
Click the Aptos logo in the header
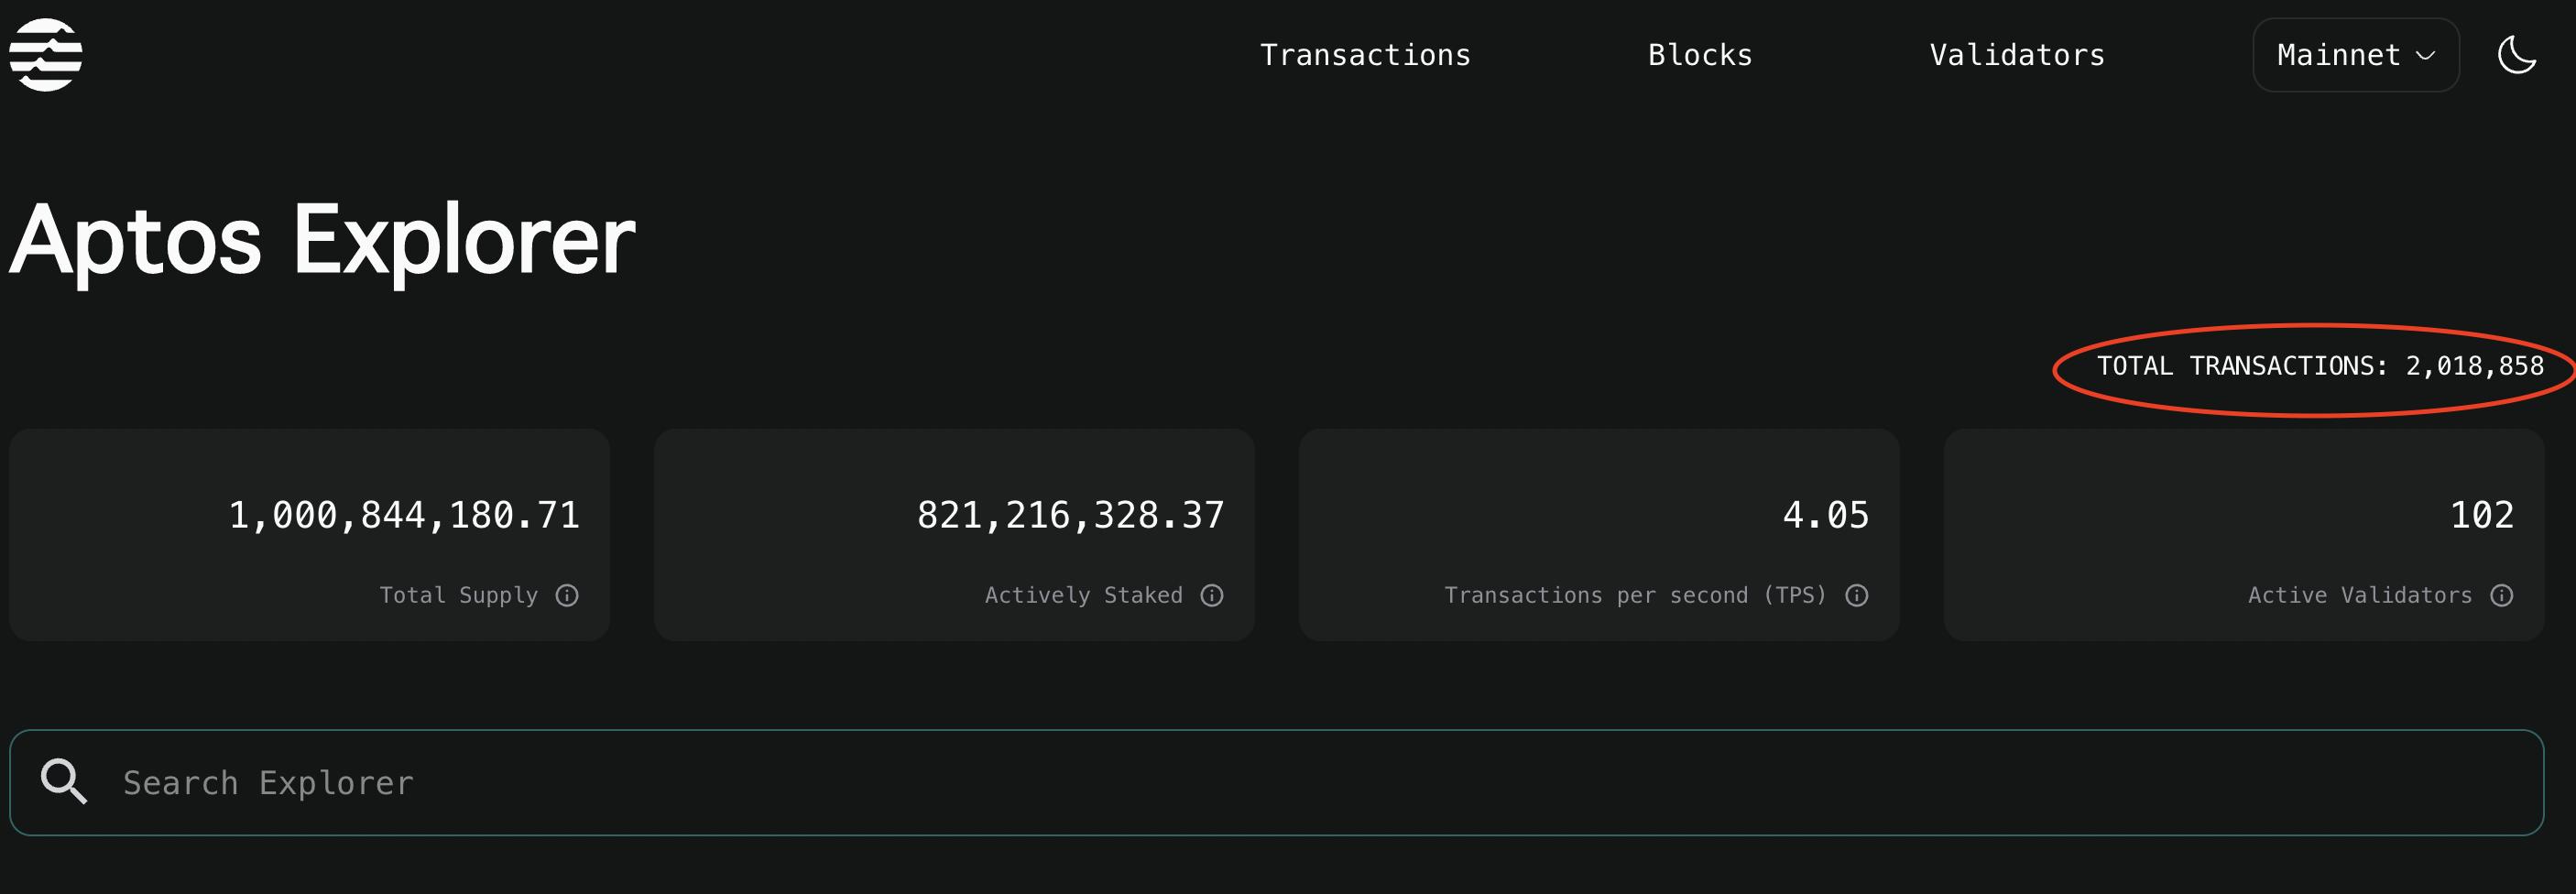pos(46,55)
